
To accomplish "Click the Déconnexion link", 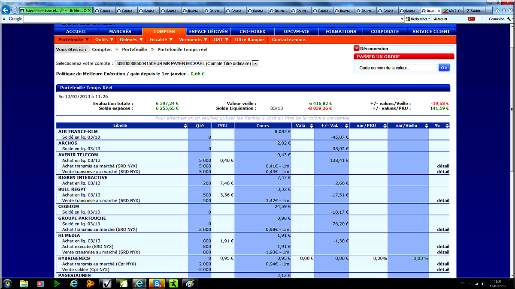I will (374, 48).
